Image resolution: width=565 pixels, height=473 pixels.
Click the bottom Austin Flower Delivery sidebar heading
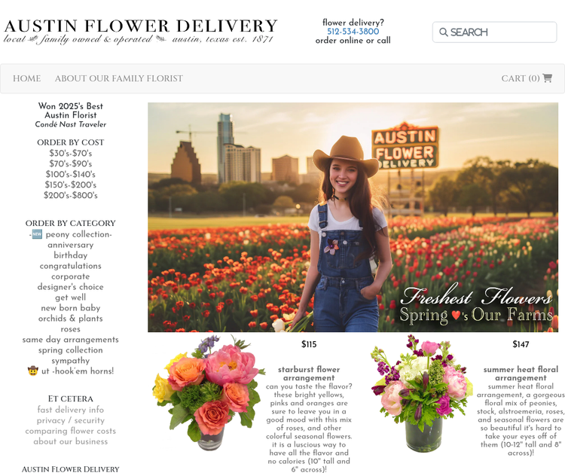click(x=71, y=468)
